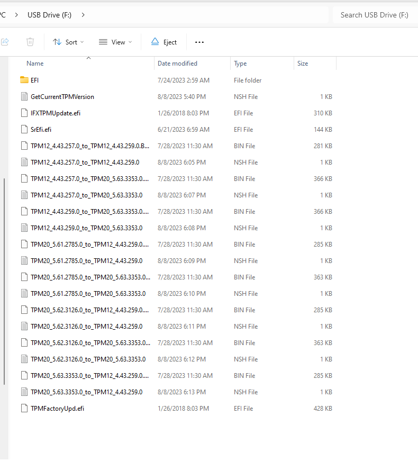The width and height of the screenshot is (418, 461).
Task: Click the 428 KB size cell
Action: pos(323,409)
